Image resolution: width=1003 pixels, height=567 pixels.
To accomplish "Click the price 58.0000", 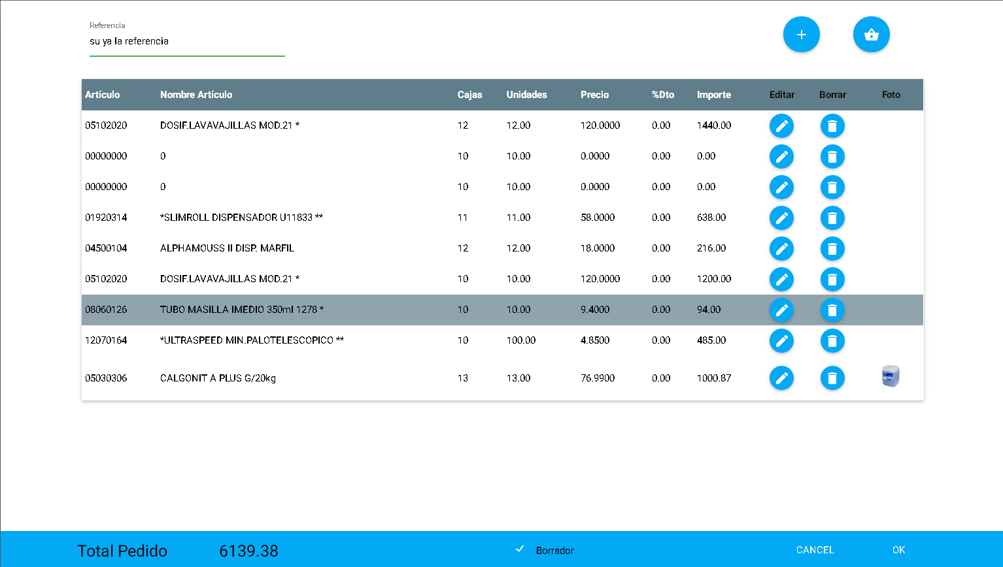I will tap(598, 218).
